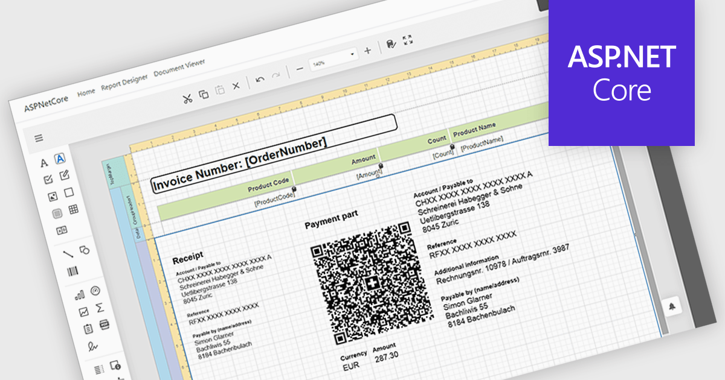Click the Home navigation link
The height and width of the screenshot is (380, 725).
tap(86, 91)
